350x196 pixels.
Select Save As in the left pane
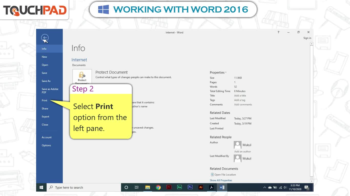[49, 81]
